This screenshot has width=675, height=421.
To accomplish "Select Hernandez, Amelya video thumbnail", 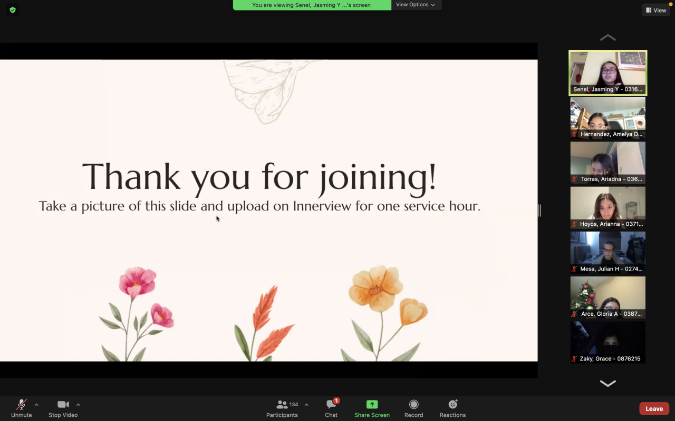I will click(607, 118).
